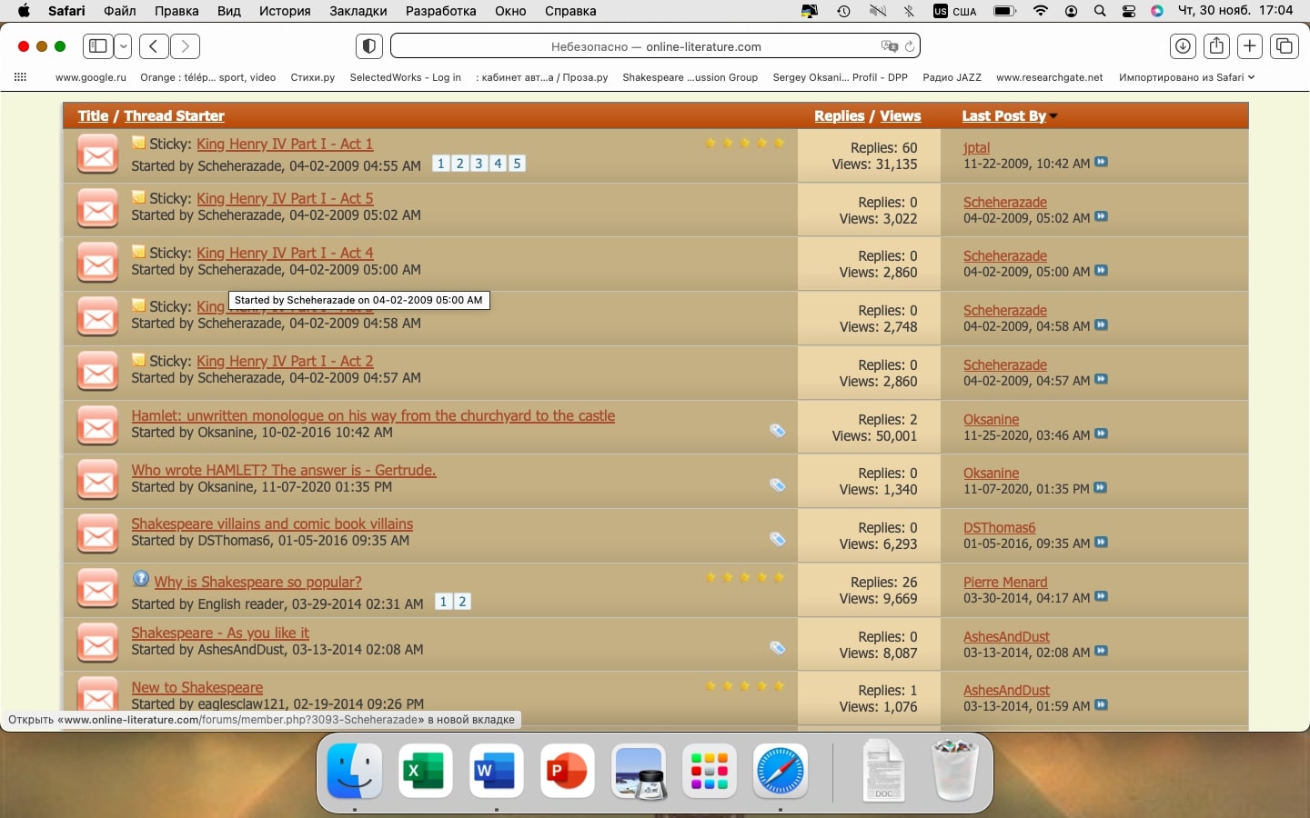This screenshot has height=818, width=1310.
Task: Open the Закладки menu
Action: click(358, 11)
